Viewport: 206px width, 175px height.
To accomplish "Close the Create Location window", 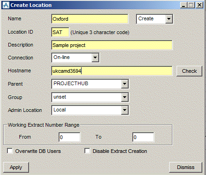I will [200, 5].
